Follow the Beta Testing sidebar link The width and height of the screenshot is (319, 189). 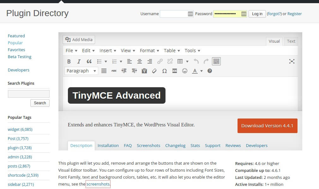[x=20, y=57]
